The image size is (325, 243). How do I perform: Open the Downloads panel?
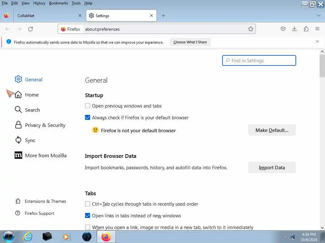pos(294,29)
